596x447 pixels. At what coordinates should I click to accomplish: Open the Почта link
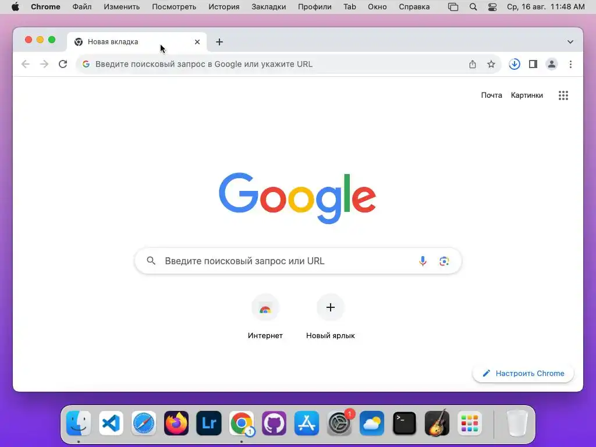pos(491,95)
